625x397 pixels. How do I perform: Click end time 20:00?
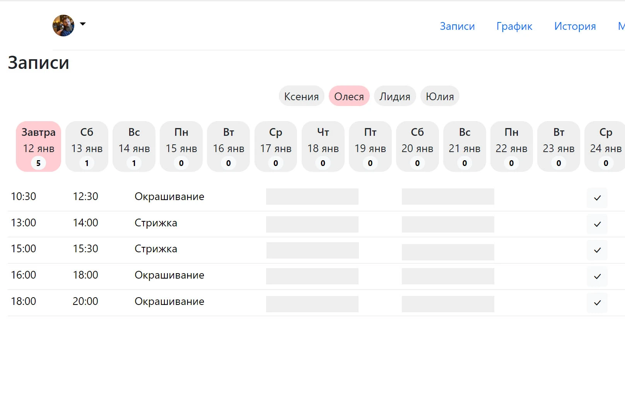tap(85, 301)
